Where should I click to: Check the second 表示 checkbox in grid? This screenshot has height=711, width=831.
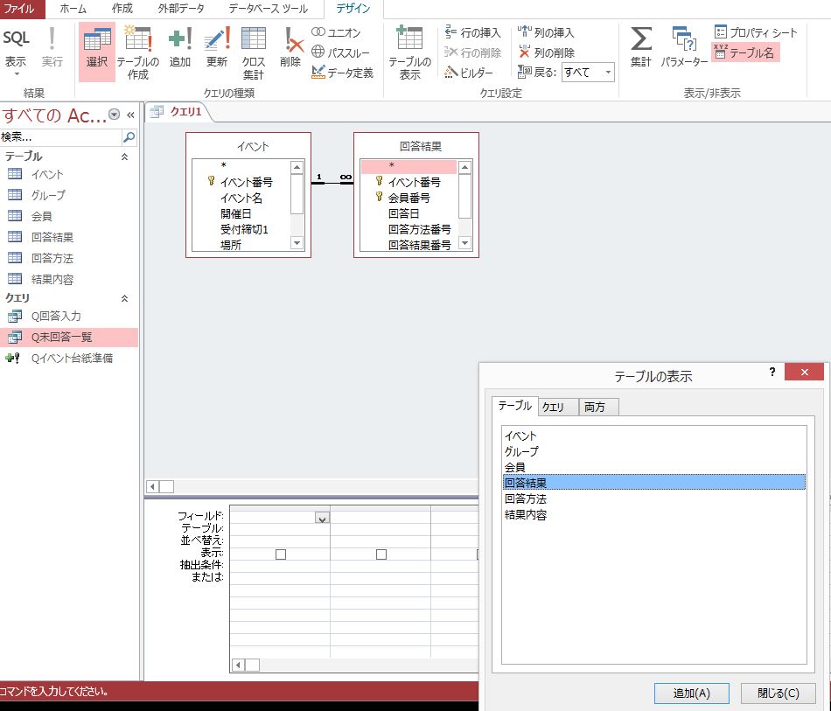click(x=381, y=554)
